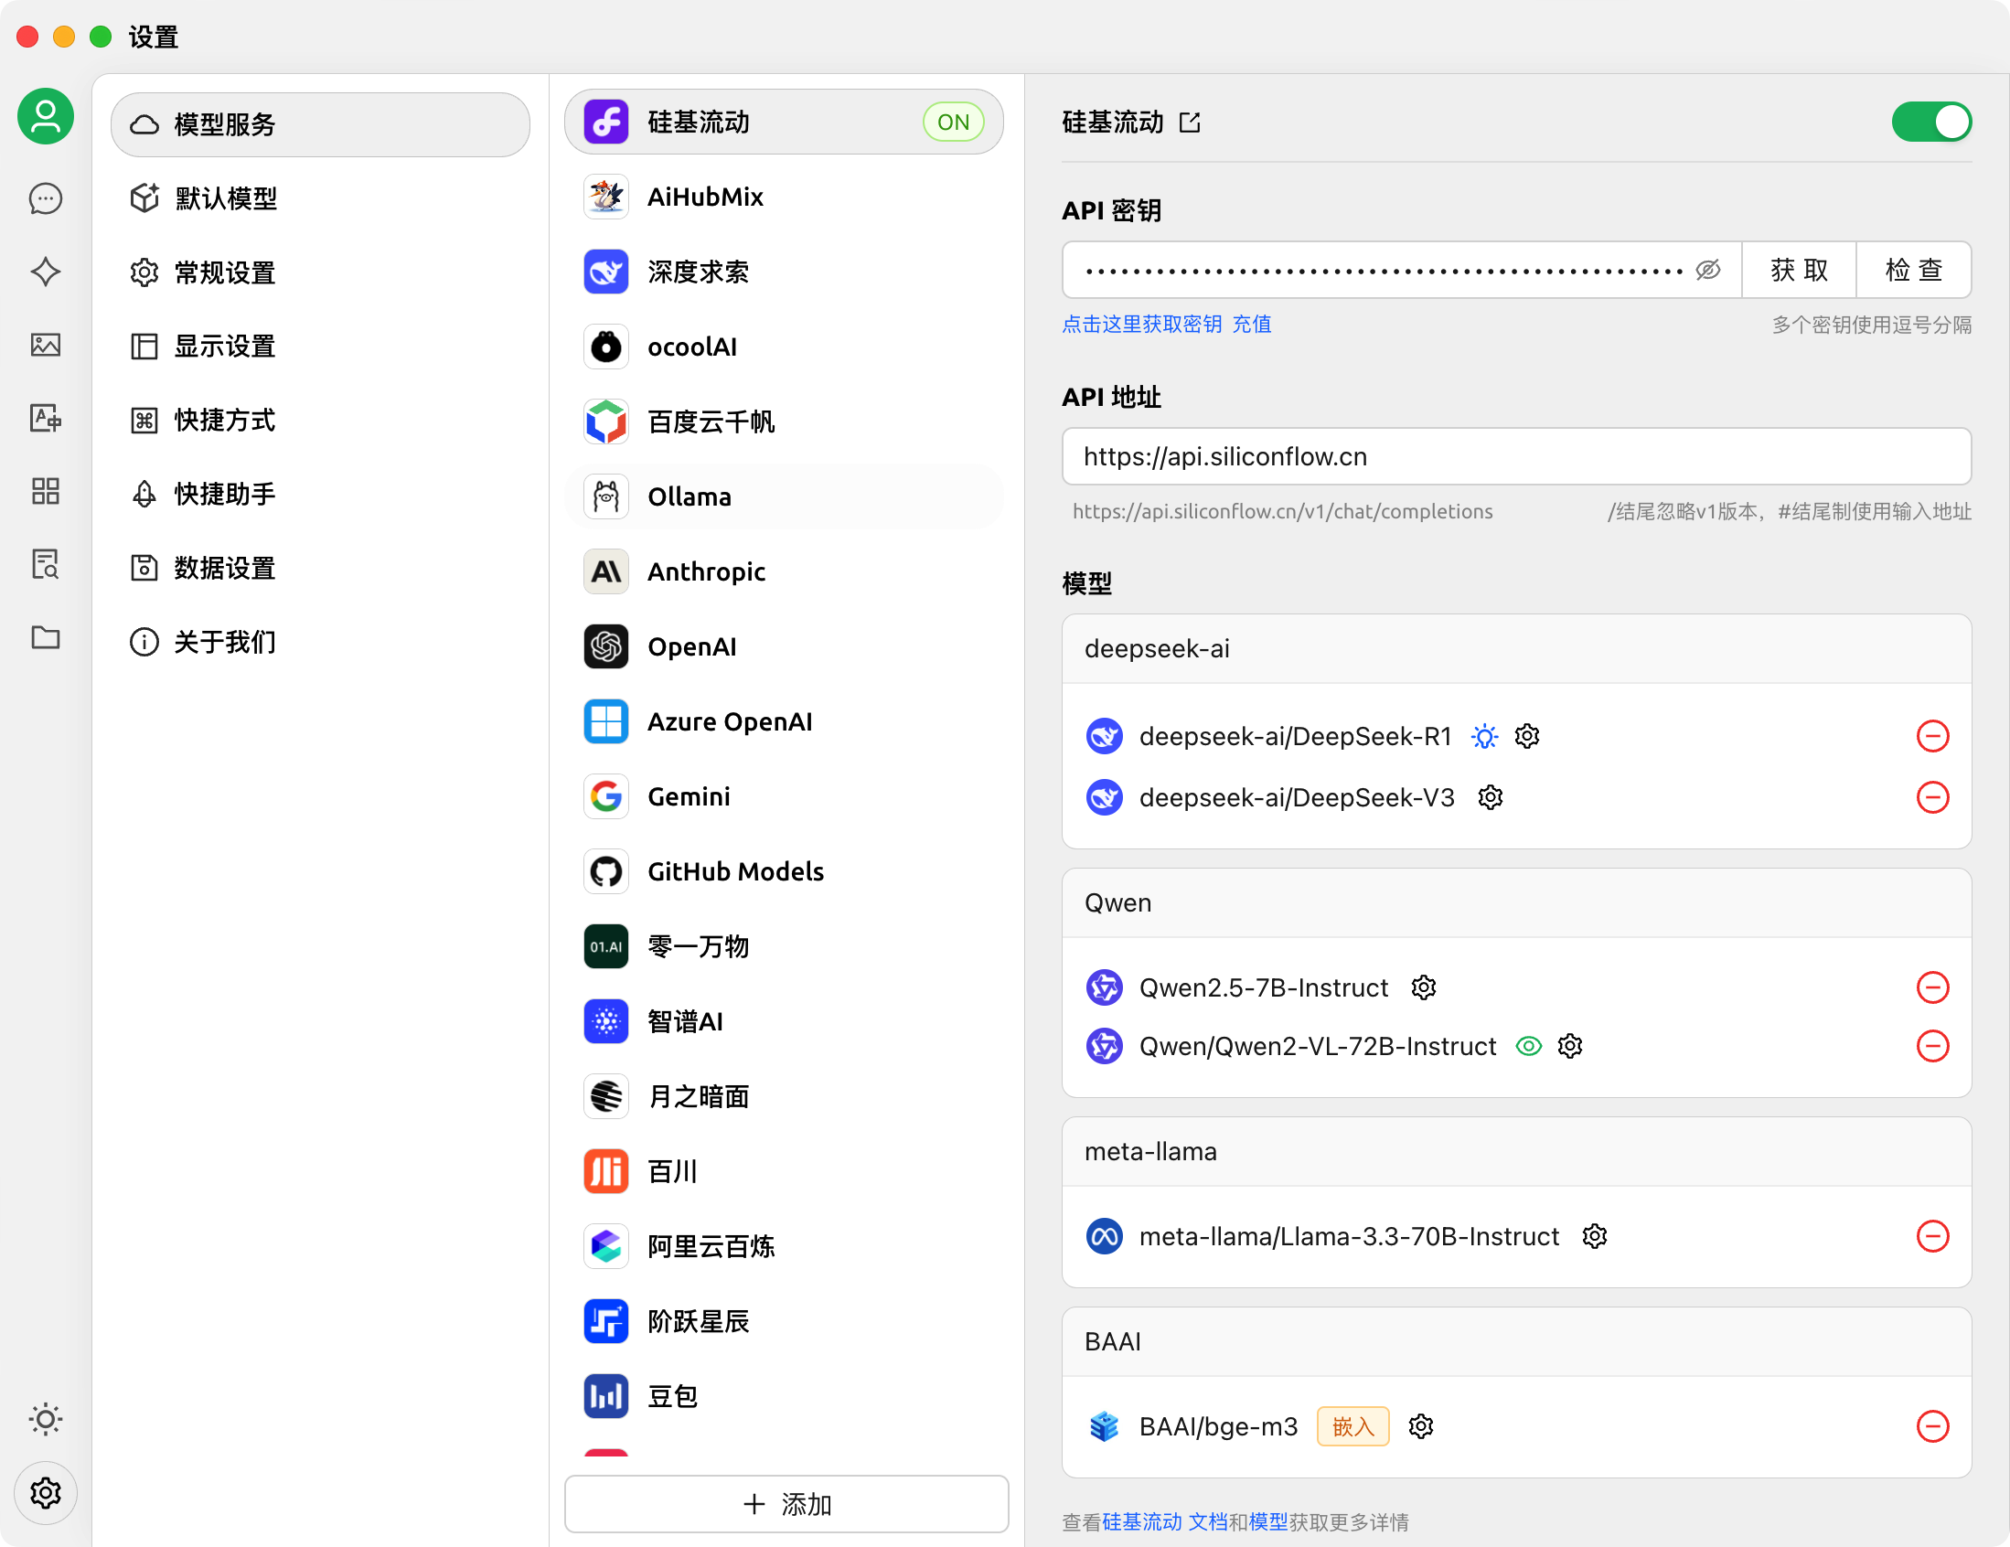Open 数据设置 settings section
The height and width of the screenshot is (1547, 2010).
tap(319, 568)
